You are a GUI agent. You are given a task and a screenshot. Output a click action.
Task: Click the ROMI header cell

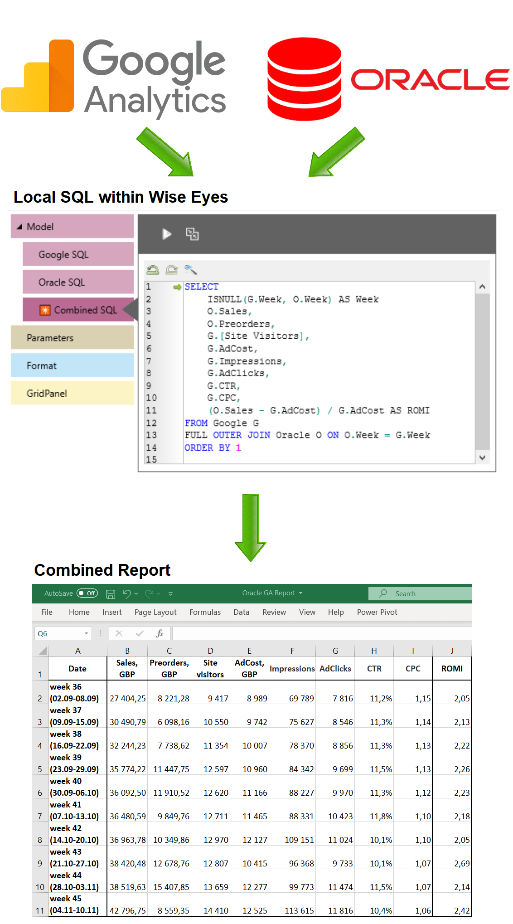click(x=452, y=668)
